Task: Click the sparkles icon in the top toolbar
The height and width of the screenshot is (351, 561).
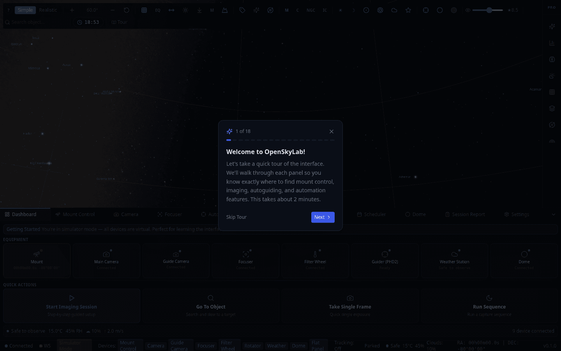Action: 256,10
